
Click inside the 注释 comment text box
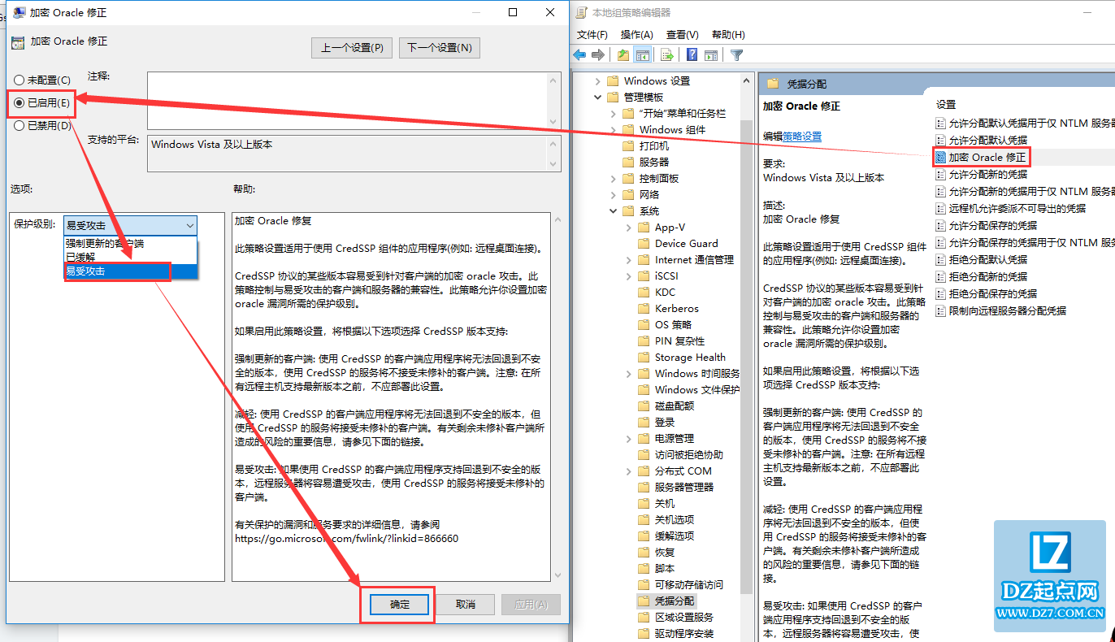tap(347, 99)
